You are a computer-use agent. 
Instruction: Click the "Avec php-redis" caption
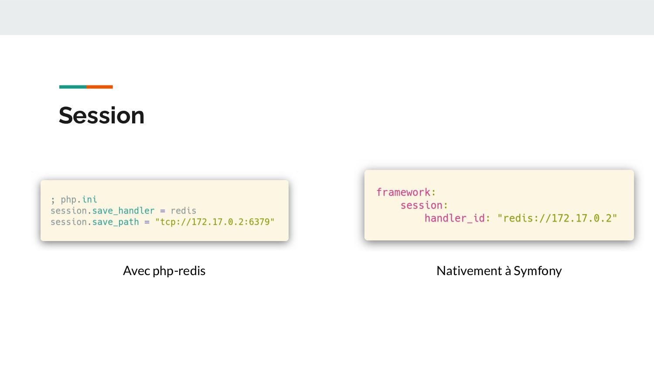[164, 271]
